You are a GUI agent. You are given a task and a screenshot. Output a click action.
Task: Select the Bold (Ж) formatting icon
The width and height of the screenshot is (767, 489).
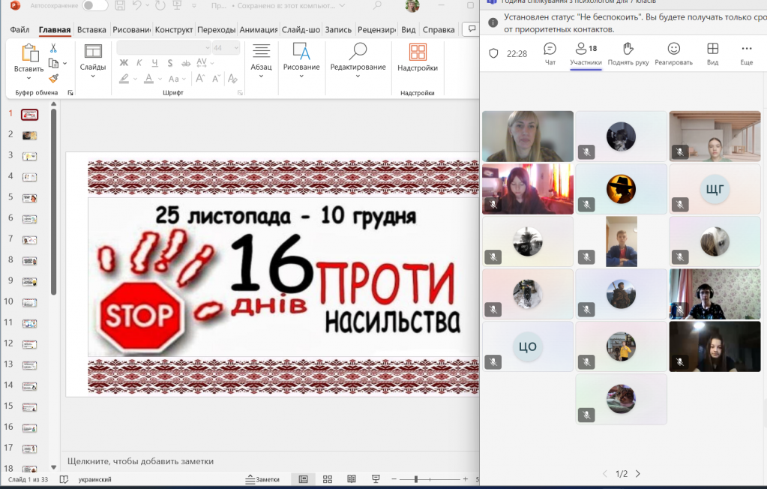click(124, 63)
